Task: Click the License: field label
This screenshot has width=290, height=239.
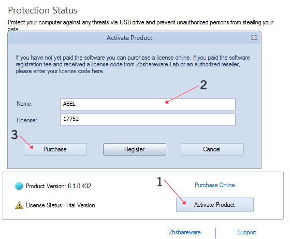Action: point(27,120)
